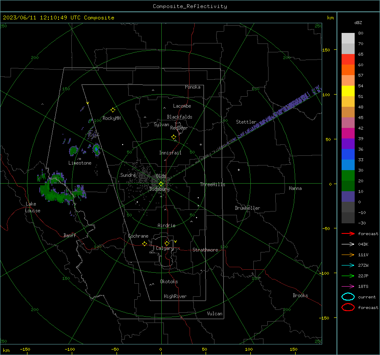Screen dimensions: 380x355
Task: Select the Olds label
Action: point(161,176)
